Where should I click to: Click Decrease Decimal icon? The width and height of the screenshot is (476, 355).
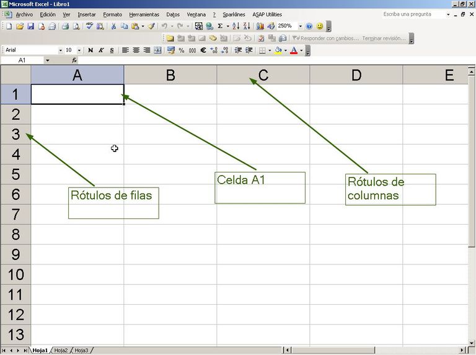(224, 50)
